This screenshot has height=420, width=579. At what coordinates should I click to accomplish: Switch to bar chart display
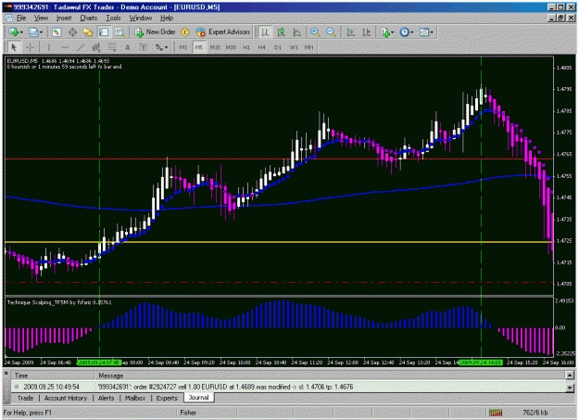point(265,32)
